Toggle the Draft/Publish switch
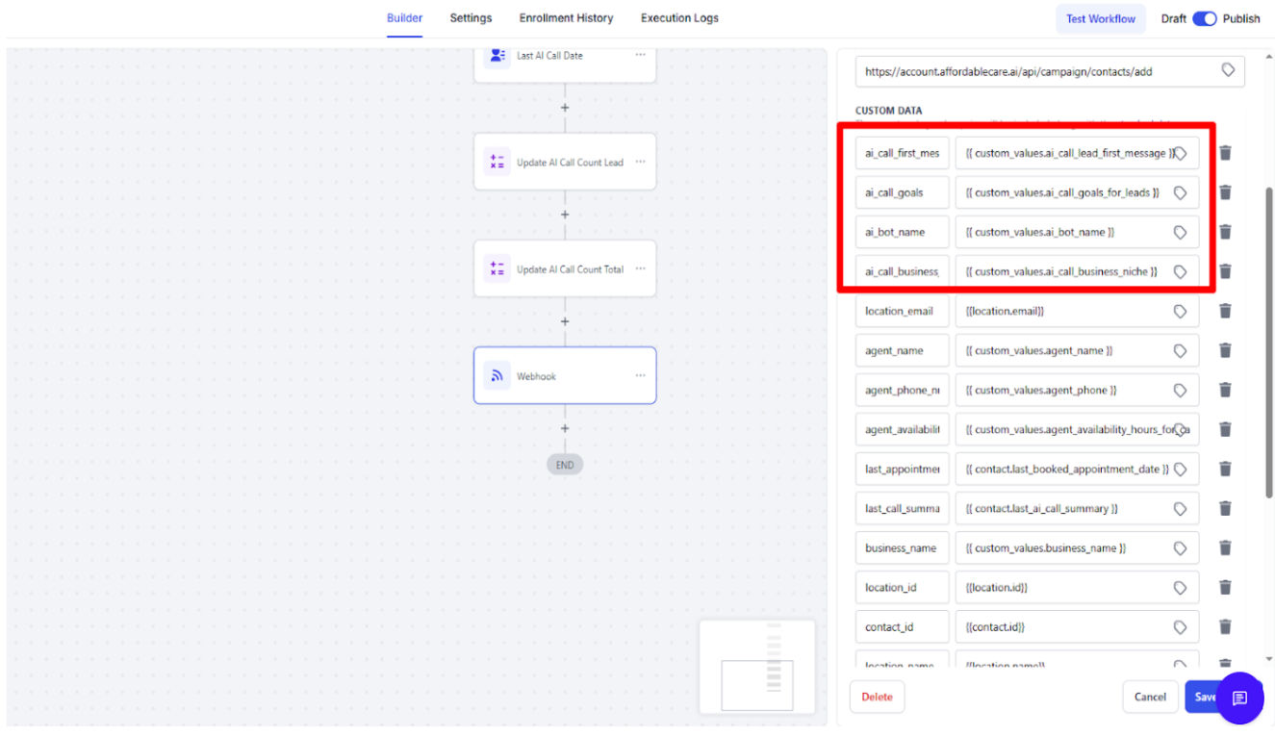 click(1204, 18)
